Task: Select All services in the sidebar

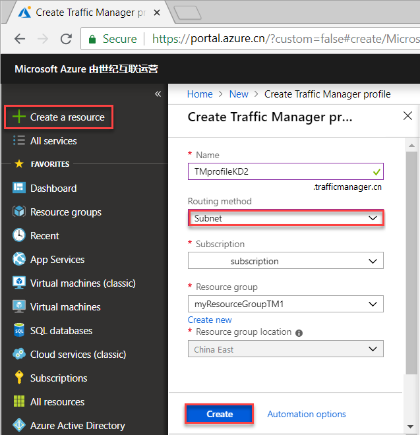Action: pyautogui.click(x=53, y=140)
